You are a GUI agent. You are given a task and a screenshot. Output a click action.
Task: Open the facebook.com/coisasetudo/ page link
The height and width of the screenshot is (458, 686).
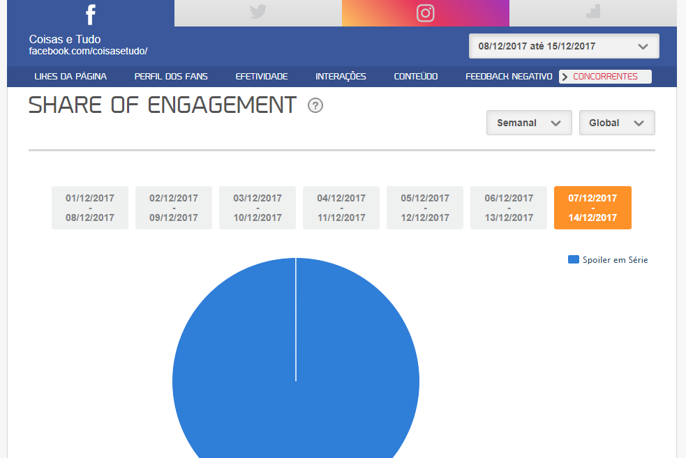[88, 51]
